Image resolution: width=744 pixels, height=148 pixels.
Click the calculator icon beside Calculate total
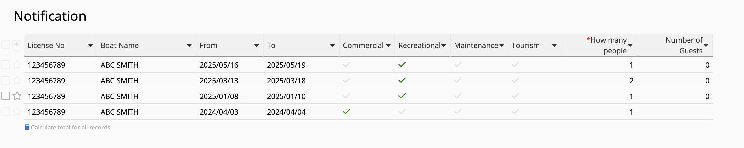pyautogui.click(x=27, y=127)
